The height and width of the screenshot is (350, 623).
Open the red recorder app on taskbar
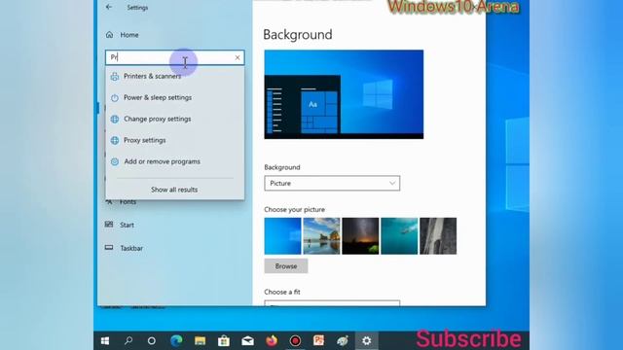295,341
